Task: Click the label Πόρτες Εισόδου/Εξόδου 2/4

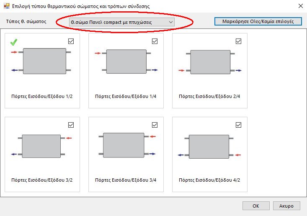Action: point(209,96)
